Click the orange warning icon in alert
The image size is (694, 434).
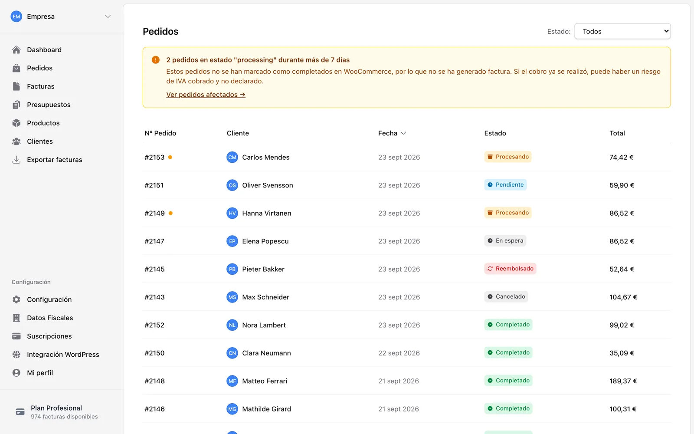pos(156,60)
